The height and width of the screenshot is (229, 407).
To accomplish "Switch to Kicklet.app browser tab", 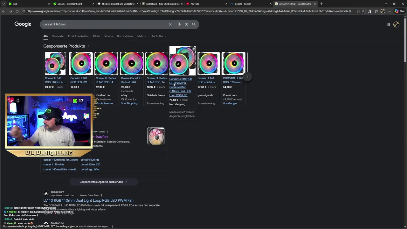I will tap(162, 4).
